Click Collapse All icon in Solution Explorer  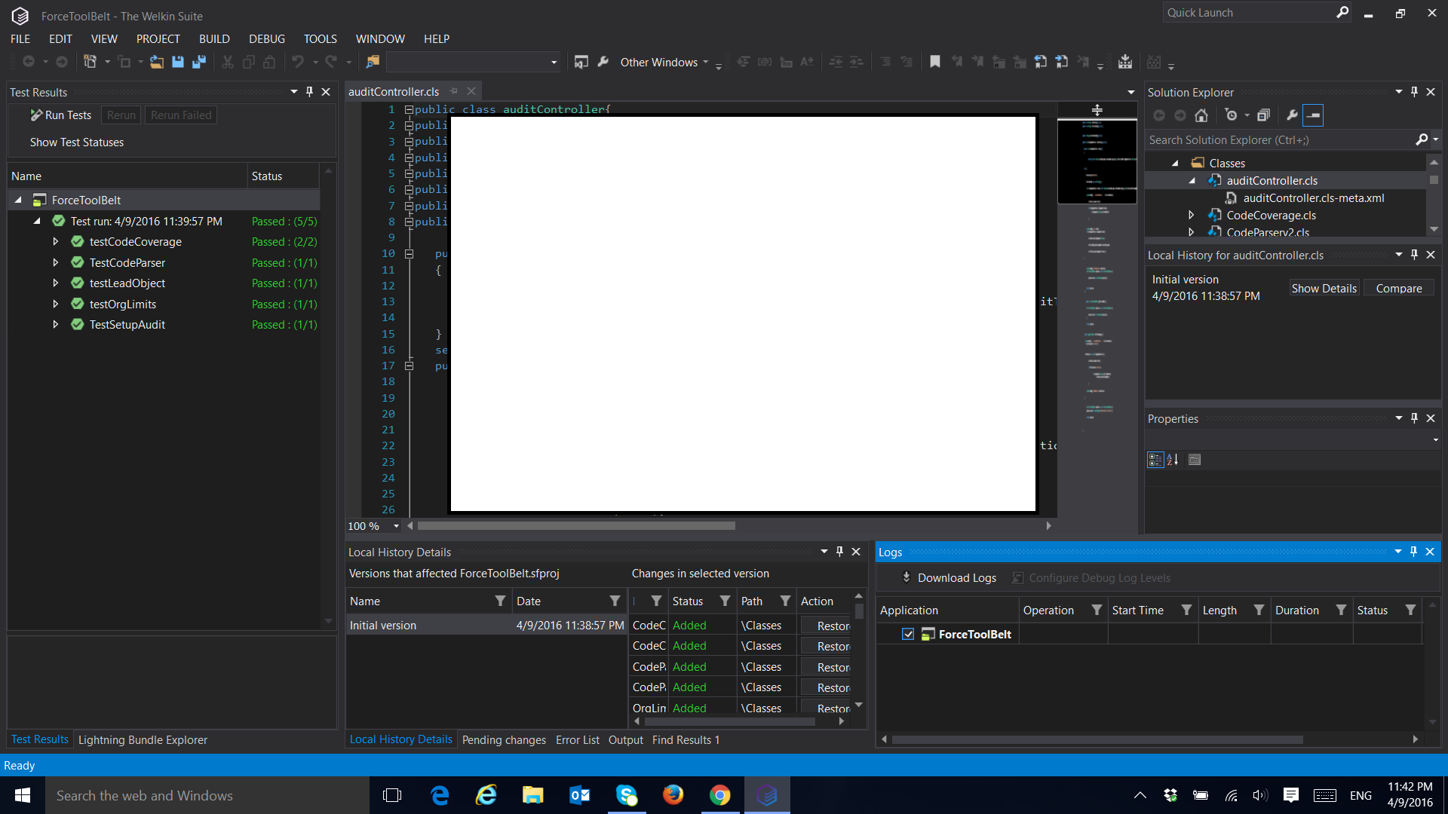click(1263, 115)
